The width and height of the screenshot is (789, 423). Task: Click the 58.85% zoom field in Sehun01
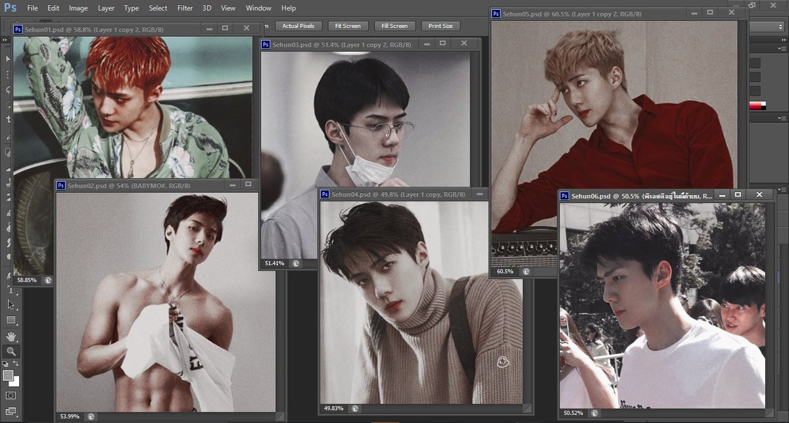(27, 280)
